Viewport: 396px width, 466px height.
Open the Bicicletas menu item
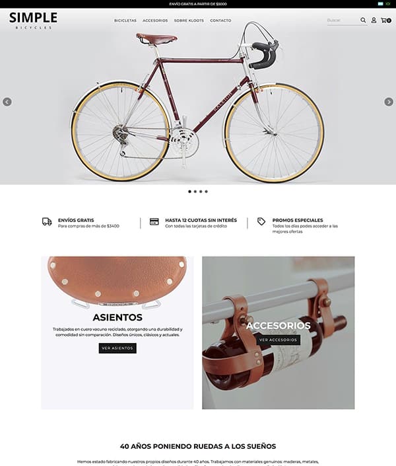pyautogui.click(x=125, y=20)
